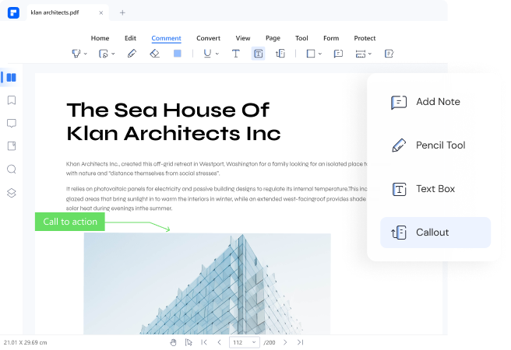Screen dimensions: 511x350
Task: Expand the Highlighter tool dropdown arrow
Action: coord(86,54)
